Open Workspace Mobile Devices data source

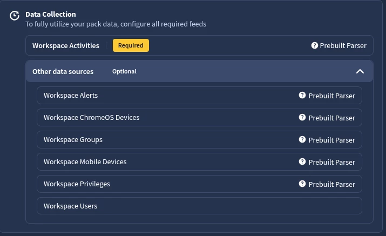(x=85, y=162)
